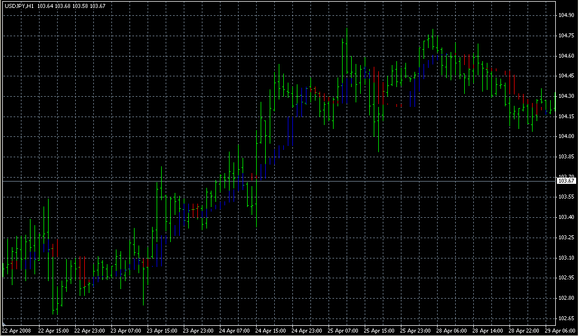Click the chart shift triangle marker at bottom-left
579x336 pixels.
click(x=5, y=324)
